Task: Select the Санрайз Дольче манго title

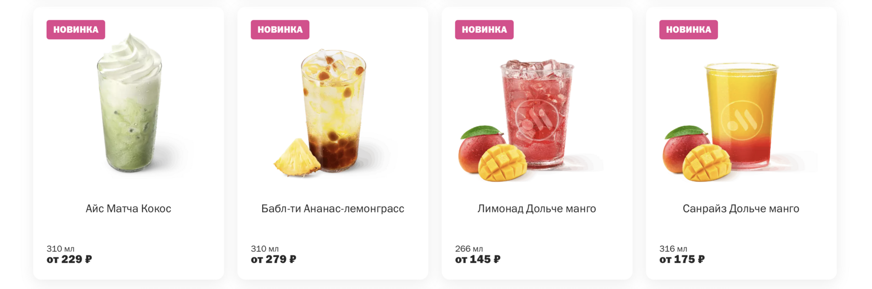Action: coord(741,209)
